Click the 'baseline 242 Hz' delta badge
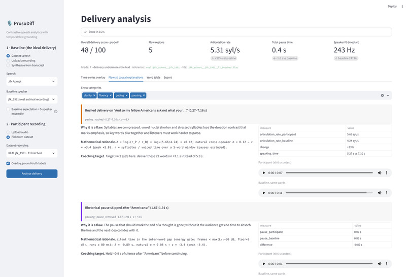The width and height of the screenshot is (409, 277). (346, 58)
